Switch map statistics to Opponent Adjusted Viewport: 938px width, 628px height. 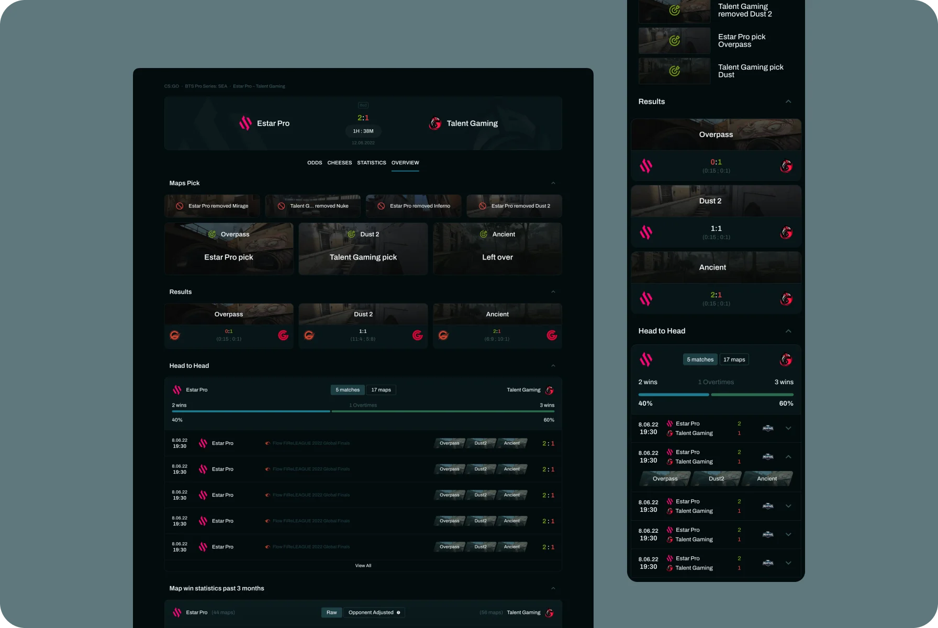coord(374,612)
